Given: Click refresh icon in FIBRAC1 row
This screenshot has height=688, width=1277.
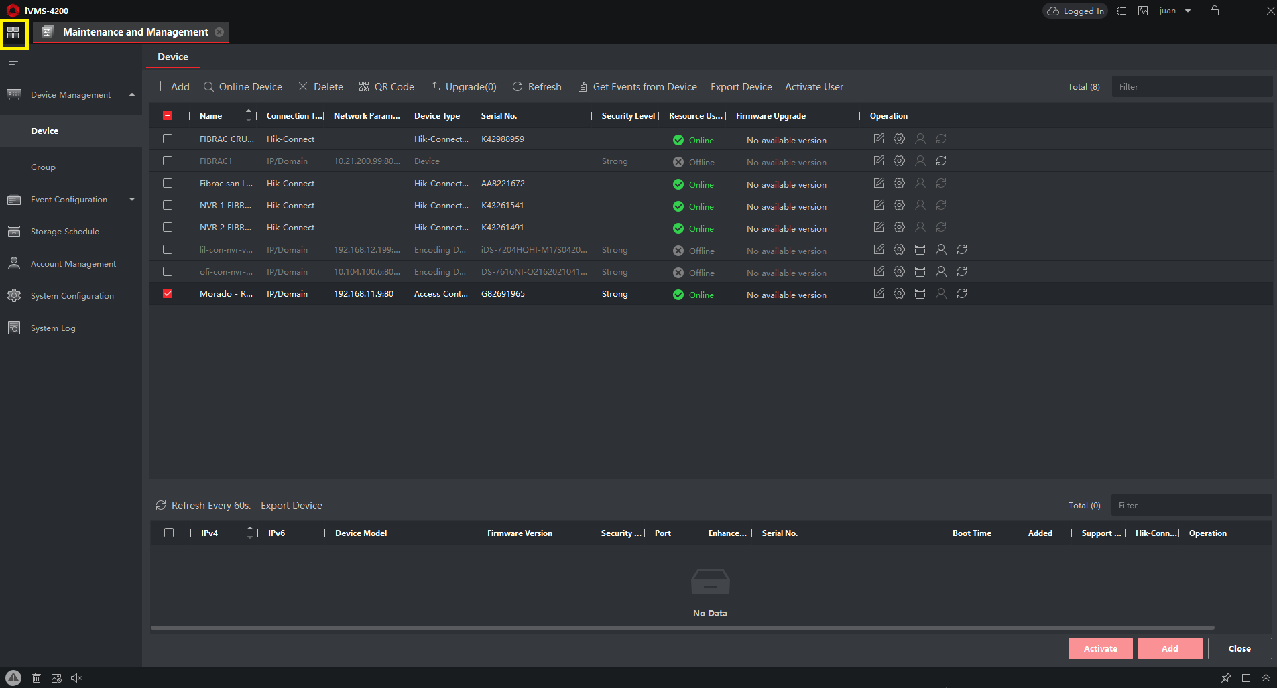Looking at the screenshot, I should 941,161.
